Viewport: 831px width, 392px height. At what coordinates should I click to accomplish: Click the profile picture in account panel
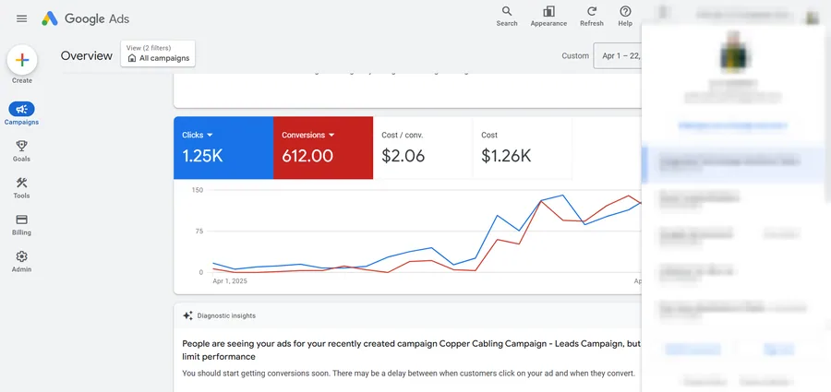734,52
